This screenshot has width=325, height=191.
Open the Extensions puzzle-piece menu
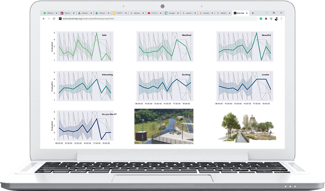pyautogui.click(x=266, y=19)
